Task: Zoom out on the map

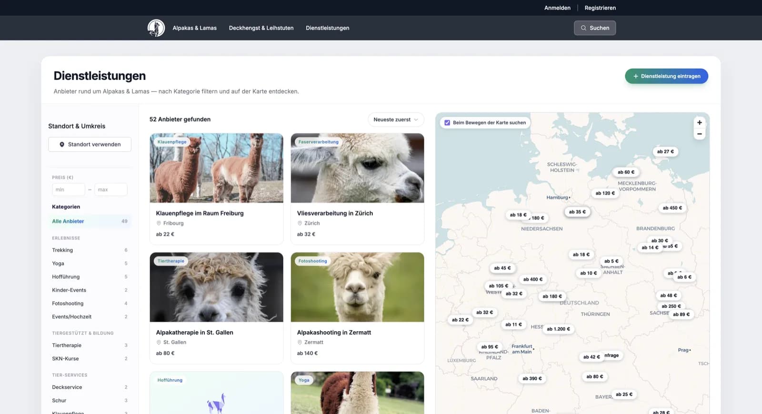Action: (699, 134)
